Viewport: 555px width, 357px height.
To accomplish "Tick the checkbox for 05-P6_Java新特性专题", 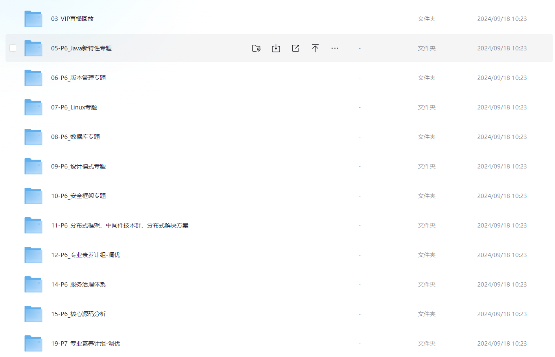I will [13, 48].
